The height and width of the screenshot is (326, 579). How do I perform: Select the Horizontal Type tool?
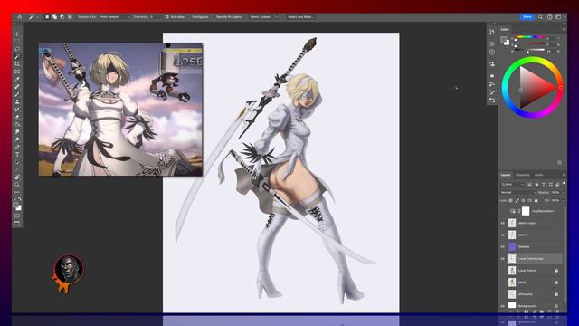(x=17, y=155)
